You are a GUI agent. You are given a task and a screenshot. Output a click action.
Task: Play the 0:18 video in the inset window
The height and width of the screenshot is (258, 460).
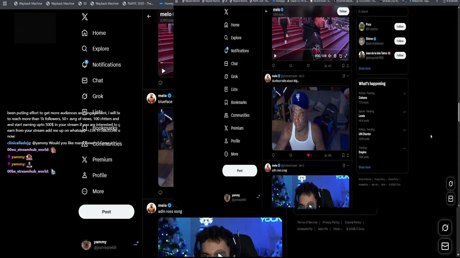275,56
